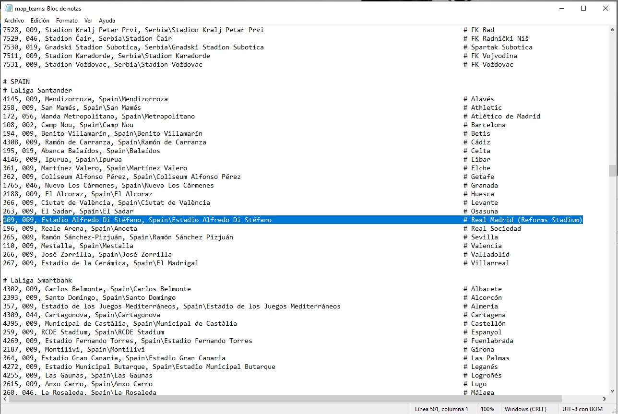Click the 'San Mamés, Spain\San Mamés' line
This screenshot has height=414, width=618.
click(72, 107)
